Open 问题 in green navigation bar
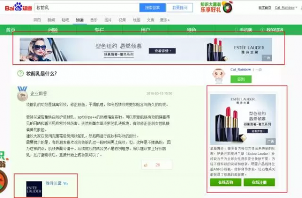The width and height of the screenshot is (302, 198). 53,30
